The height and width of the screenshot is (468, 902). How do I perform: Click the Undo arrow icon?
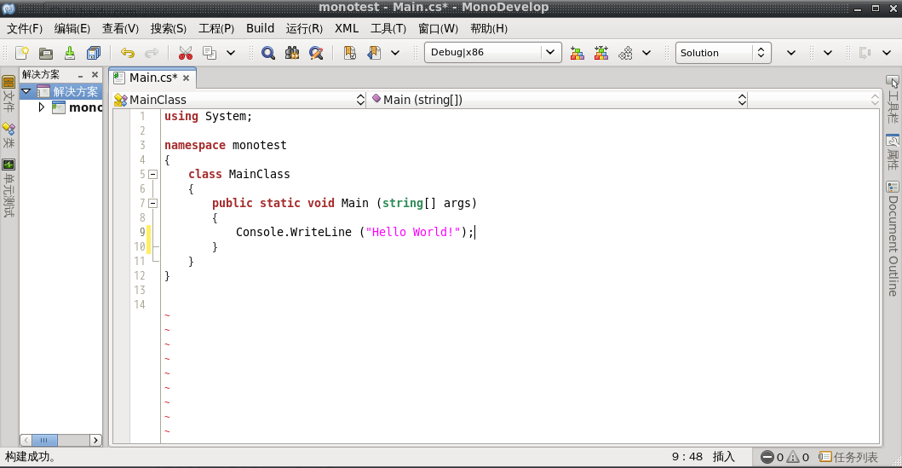point(128,53)
